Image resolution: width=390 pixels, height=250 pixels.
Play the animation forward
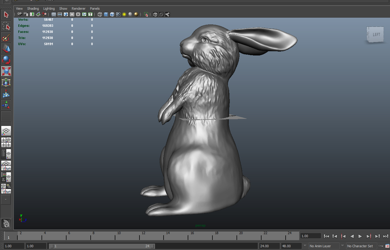click(360, 236)
